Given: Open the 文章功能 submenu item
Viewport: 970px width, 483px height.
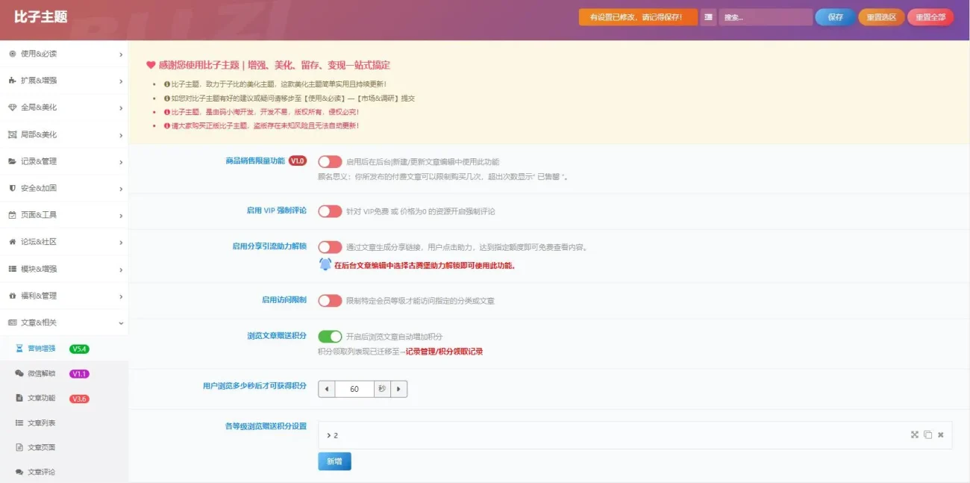Looking at the screenshot, I should click(64, 398).
